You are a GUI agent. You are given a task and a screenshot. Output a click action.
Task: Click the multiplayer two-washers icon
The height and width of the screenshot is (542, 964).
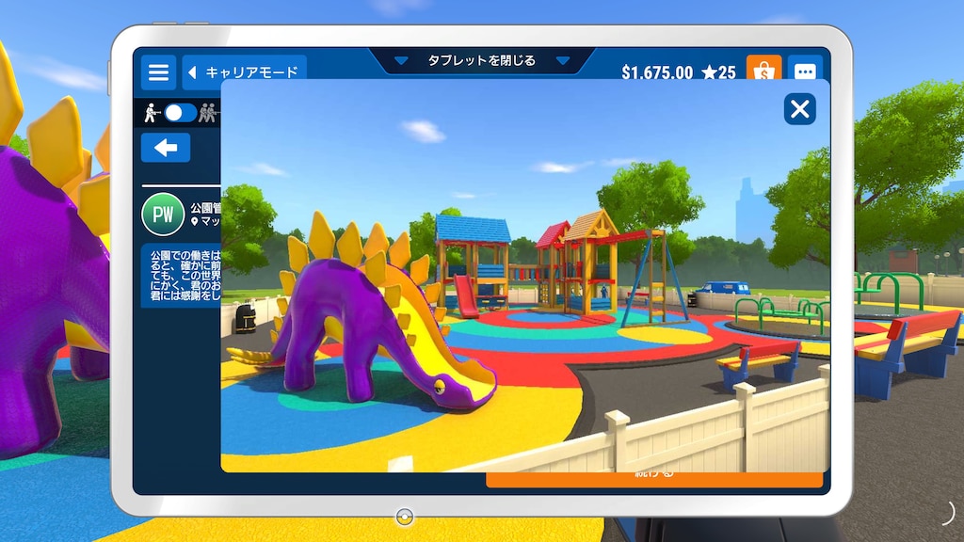208,114
